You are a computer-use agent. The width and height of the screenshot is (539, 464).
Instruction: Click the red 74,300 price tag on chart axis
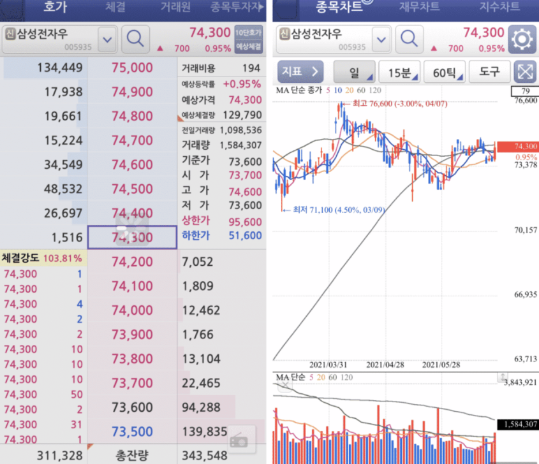point(518,147)
